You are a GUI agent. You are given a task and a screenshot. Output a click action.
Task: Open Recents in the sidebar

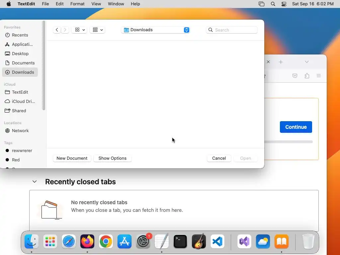(x=20, y=35)
